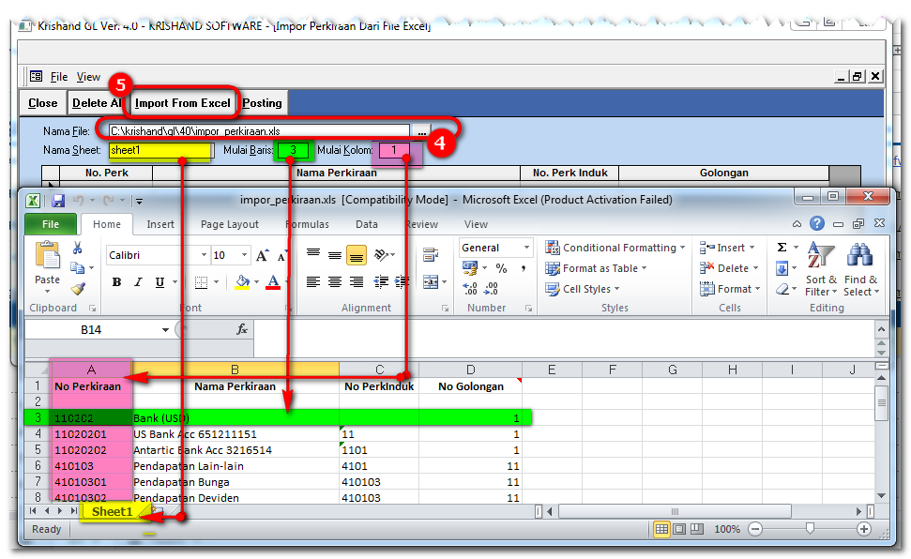Apply Fill Color bucket icon
This screenshot has height=559, width=911.
(x=242, y=282)
